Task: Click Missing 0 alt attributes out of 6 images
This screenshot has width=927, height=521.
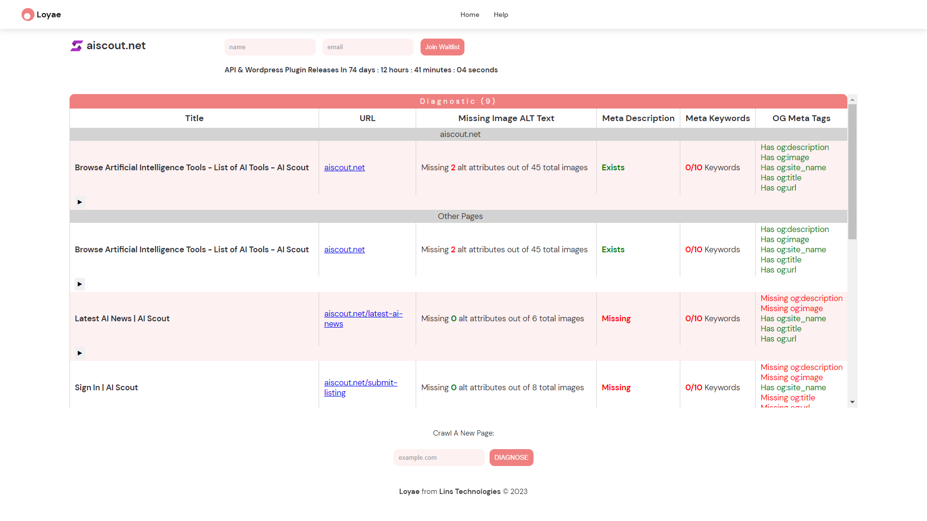Action: (503, 318)
